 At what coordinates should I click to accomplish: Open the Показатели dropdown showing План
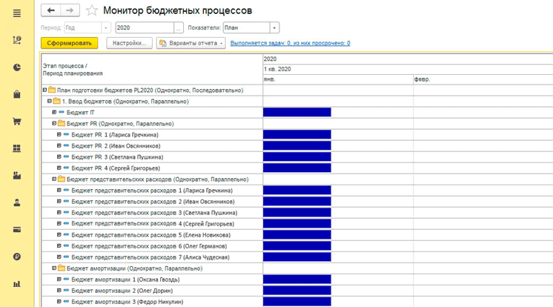(x=274, y=28)
